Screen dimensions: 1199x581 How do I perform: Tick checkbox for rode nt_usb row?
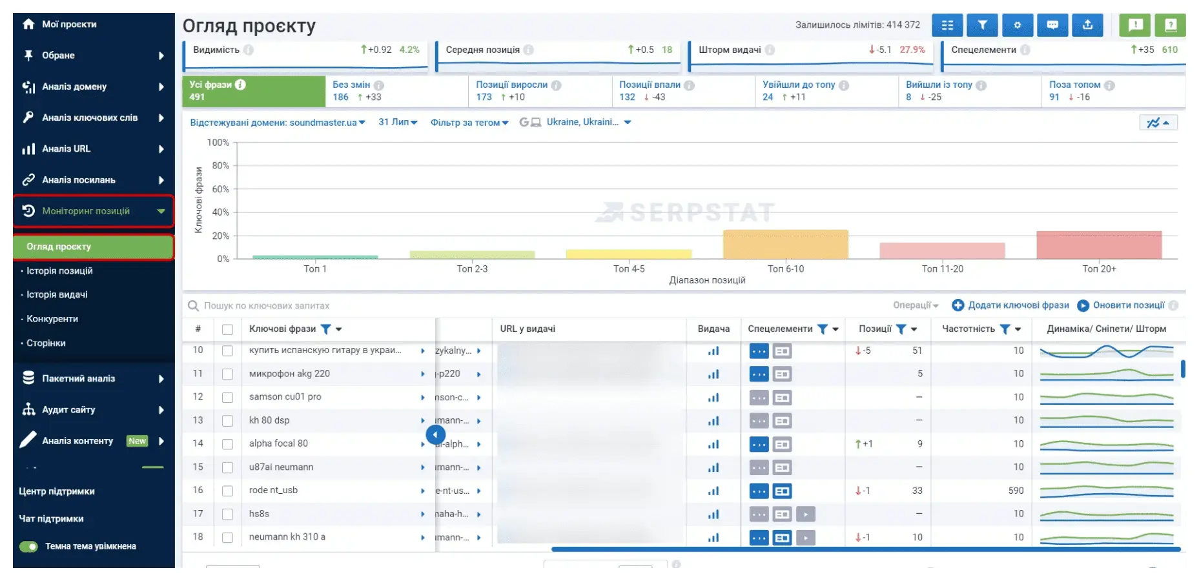(x=227, y=491)
